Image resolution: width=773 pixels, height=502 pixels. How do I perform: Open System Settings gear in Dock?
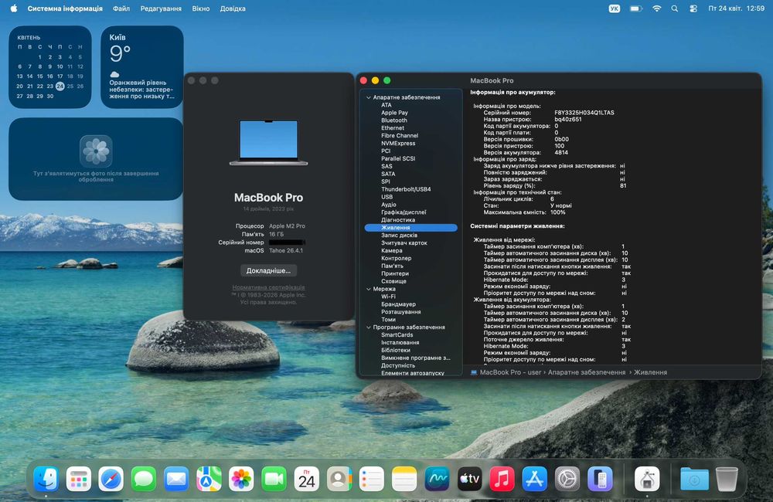click(x=567, y=479)
